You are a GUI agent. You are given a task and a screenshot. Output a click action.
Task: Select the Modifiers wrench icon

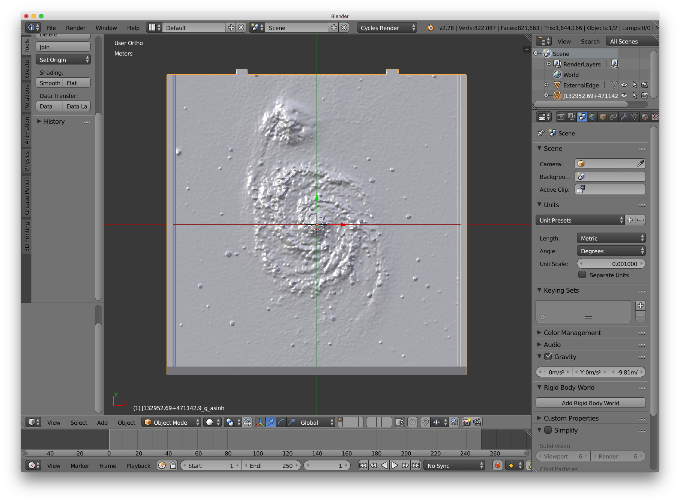click(x=624, y=117)
